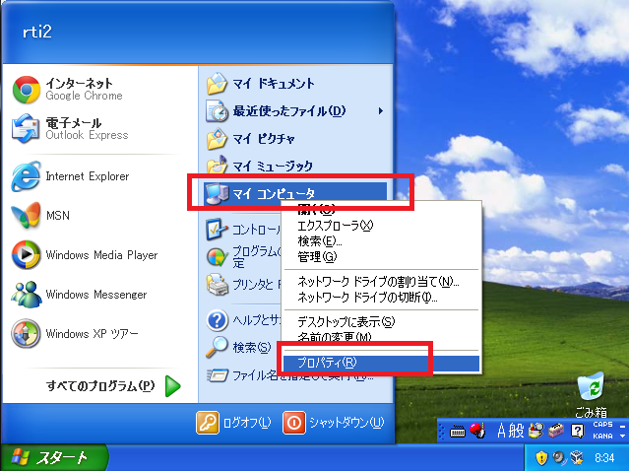Click the IME keyboard icon in language bar
This screenshot has width=629, height=471.
[x=458, y=432]
